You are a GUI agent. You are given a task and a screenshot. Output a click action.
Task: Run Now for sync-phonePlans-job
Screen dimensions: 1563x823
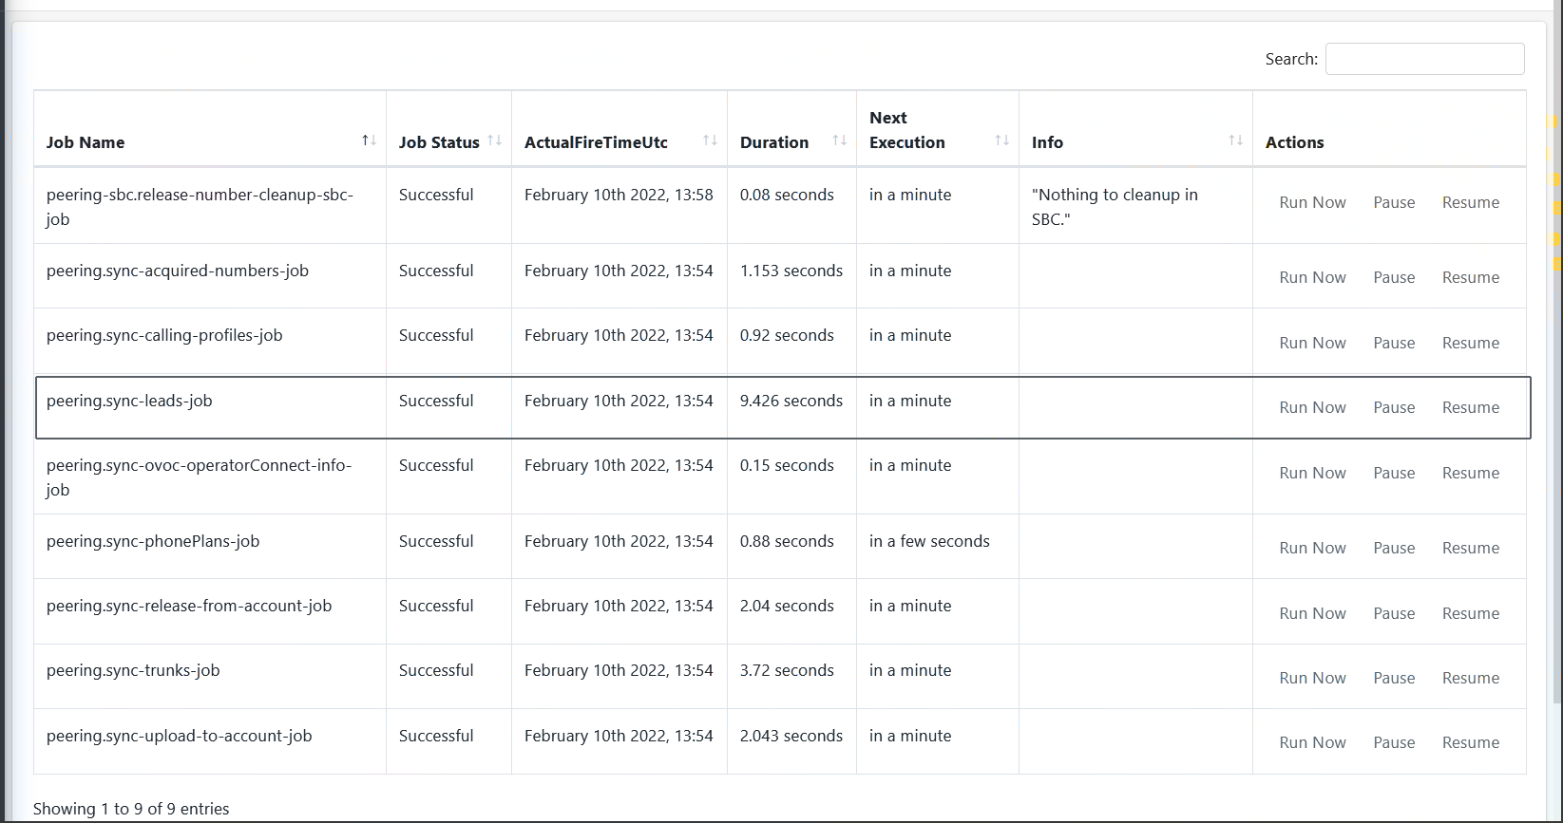point(1312,548)
